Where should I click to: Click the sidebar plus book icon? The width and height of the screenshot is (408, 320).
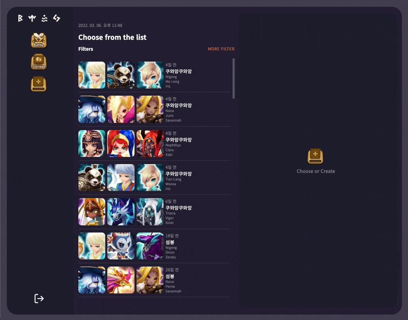point(39,84)
